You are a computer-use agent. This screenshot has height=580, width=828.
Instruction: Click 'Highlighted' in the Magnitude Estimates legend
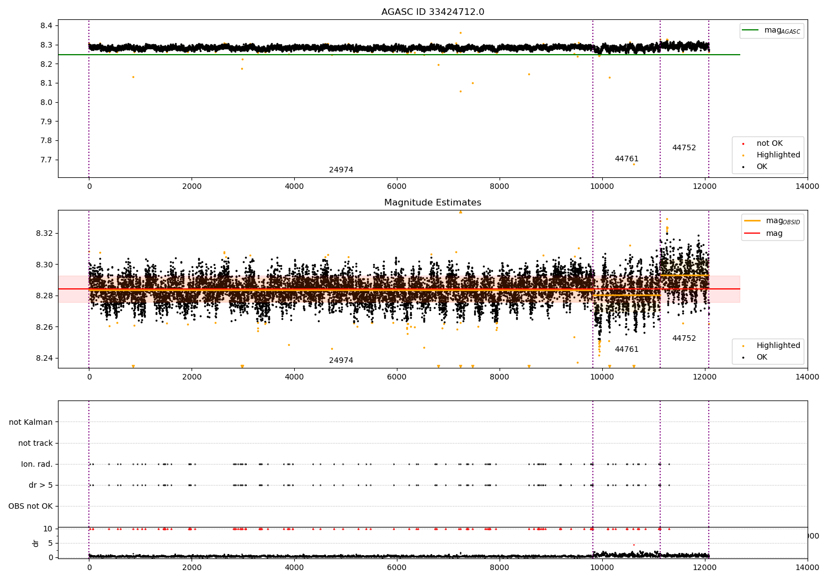(778, 346)
